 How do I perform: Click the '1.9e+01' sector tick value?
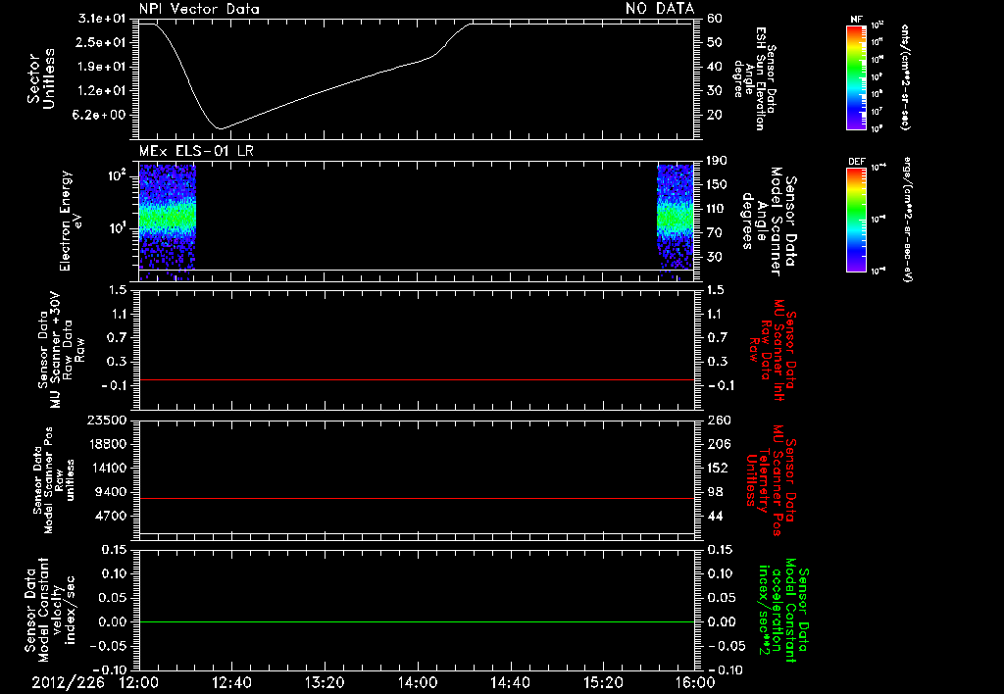point(101,67)
